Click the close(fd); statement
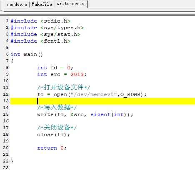This screenshot has height=170, width=195. (x=53, y=134)
